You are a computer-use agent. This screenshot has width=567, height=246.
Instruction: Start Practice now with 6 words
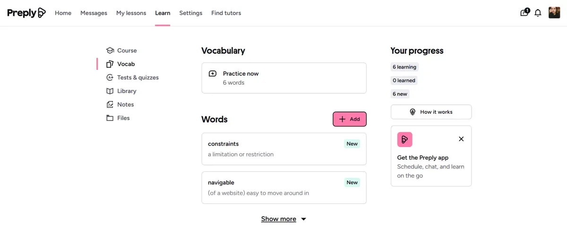coord(283,78)
